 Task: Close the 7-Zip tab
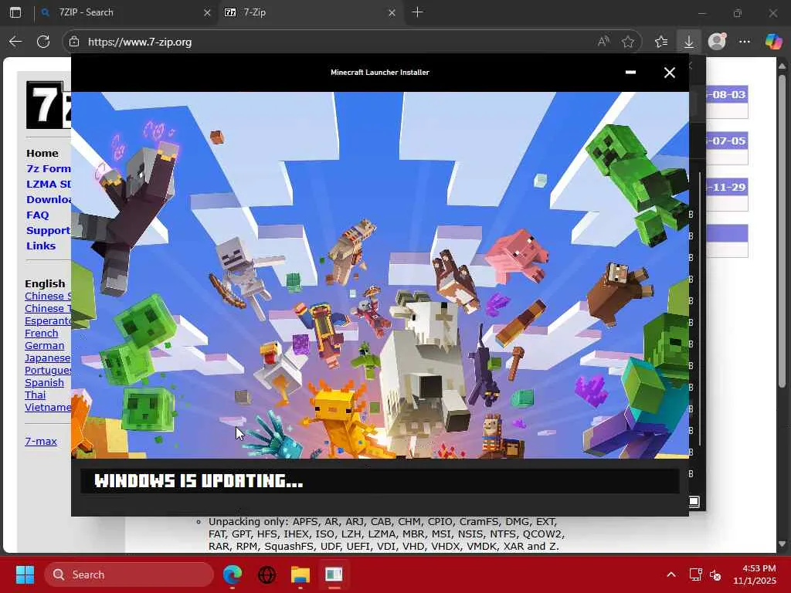click(x=392, y=12)
